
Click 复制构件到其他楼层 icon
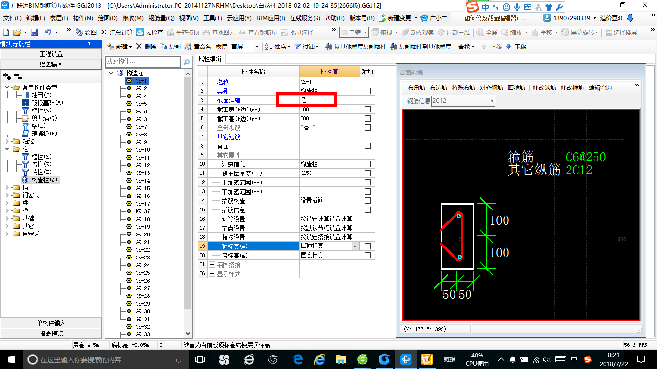coord(421,47)
